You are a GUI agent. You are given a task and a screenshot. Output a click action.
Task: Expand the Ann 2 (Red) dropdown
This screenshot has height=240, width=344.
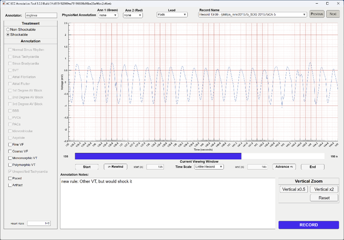click(133, 15)
